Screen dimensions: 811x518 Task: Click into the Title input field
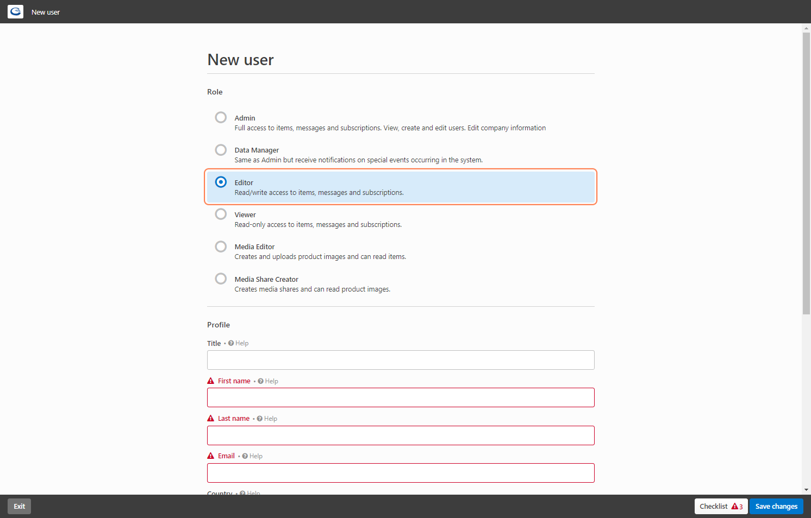tap(401, 360)
